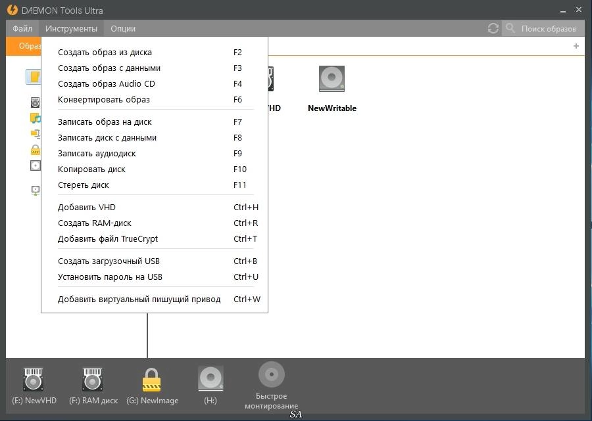The image size is (592, 421).
Task: Choose Стереть диск
Action: point(155,185)
